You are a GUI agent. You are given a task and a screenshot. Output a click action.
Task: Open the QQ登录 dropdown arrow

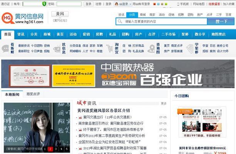[131, 4]
